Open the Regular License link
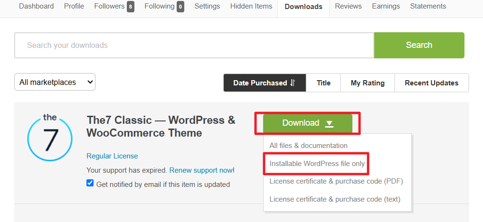 (112, 156)
